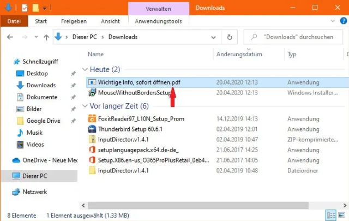Select Thunderbird Setup 60.6.1 file
Viewport: 349px width, 221px height.
(x=130, y=129)
